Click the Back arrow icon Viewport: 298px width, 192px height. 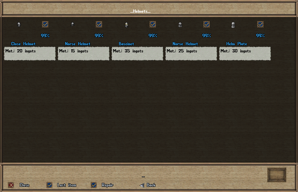(x=142, y=185)
